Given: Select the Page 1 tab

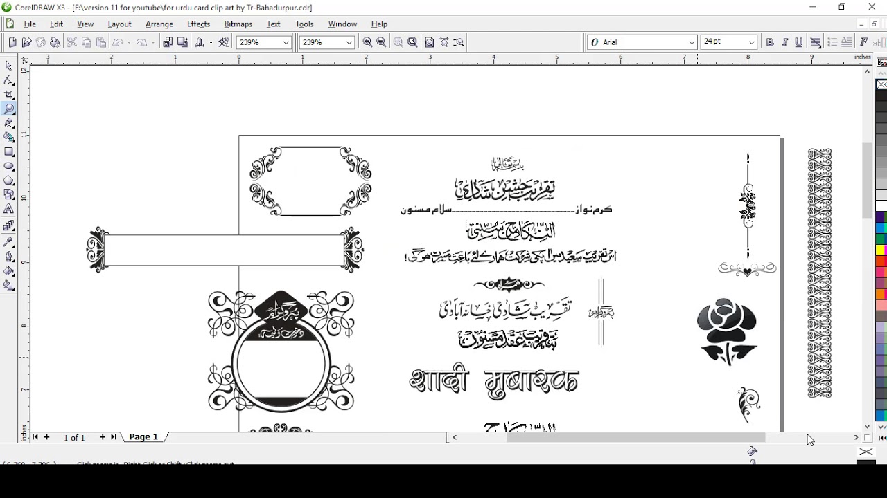Looking at the screenshot, I should point(143,437).
